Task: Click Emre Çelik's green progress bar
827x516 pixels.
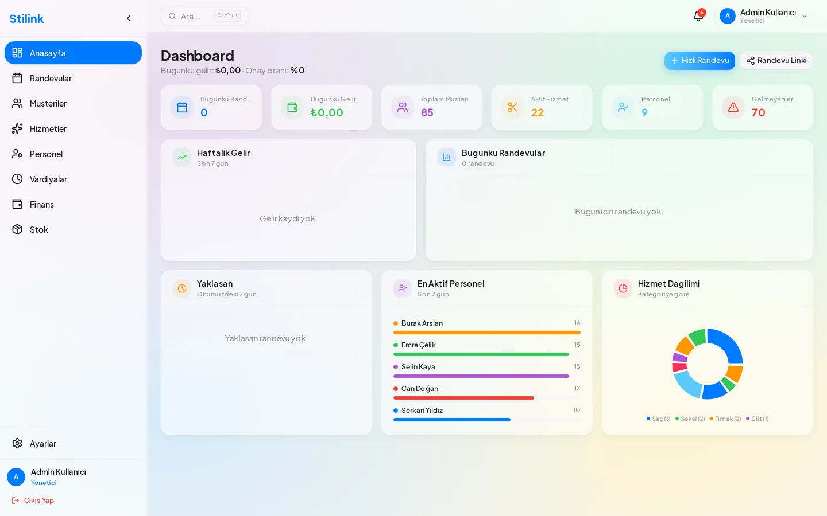Action: tap(481, 354)
